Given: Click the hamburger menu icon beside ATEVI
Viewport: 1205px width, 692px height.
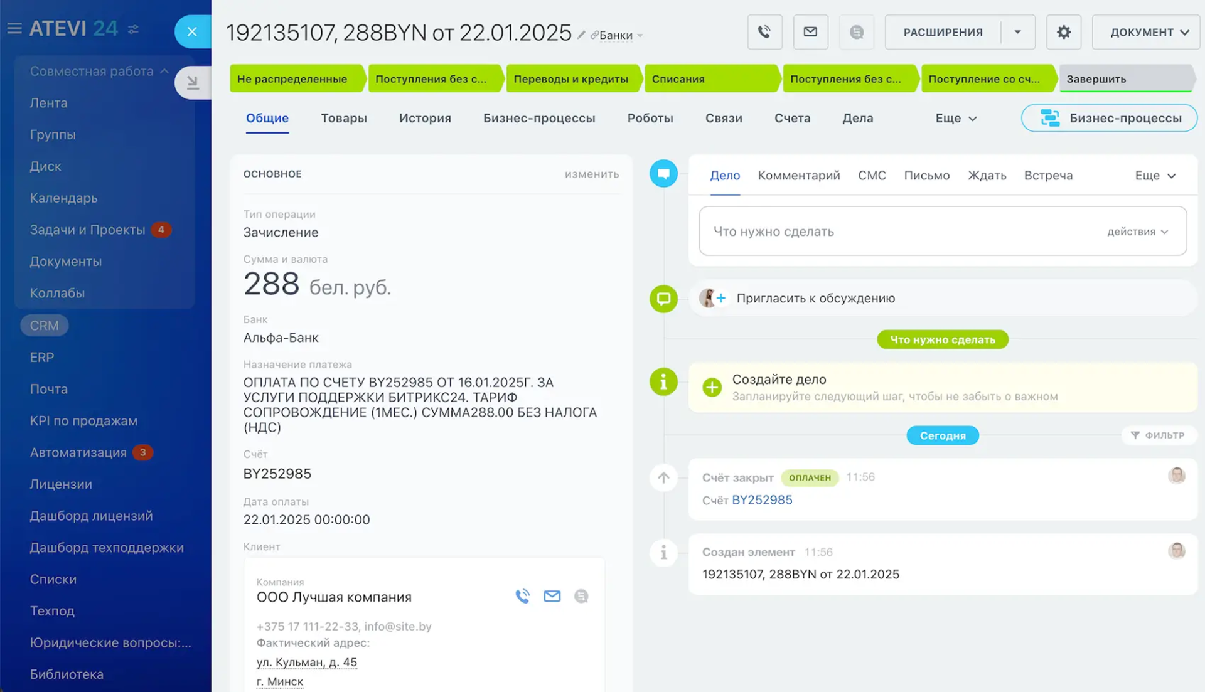Looking at the screenshot, I should [x=14, y=29].
